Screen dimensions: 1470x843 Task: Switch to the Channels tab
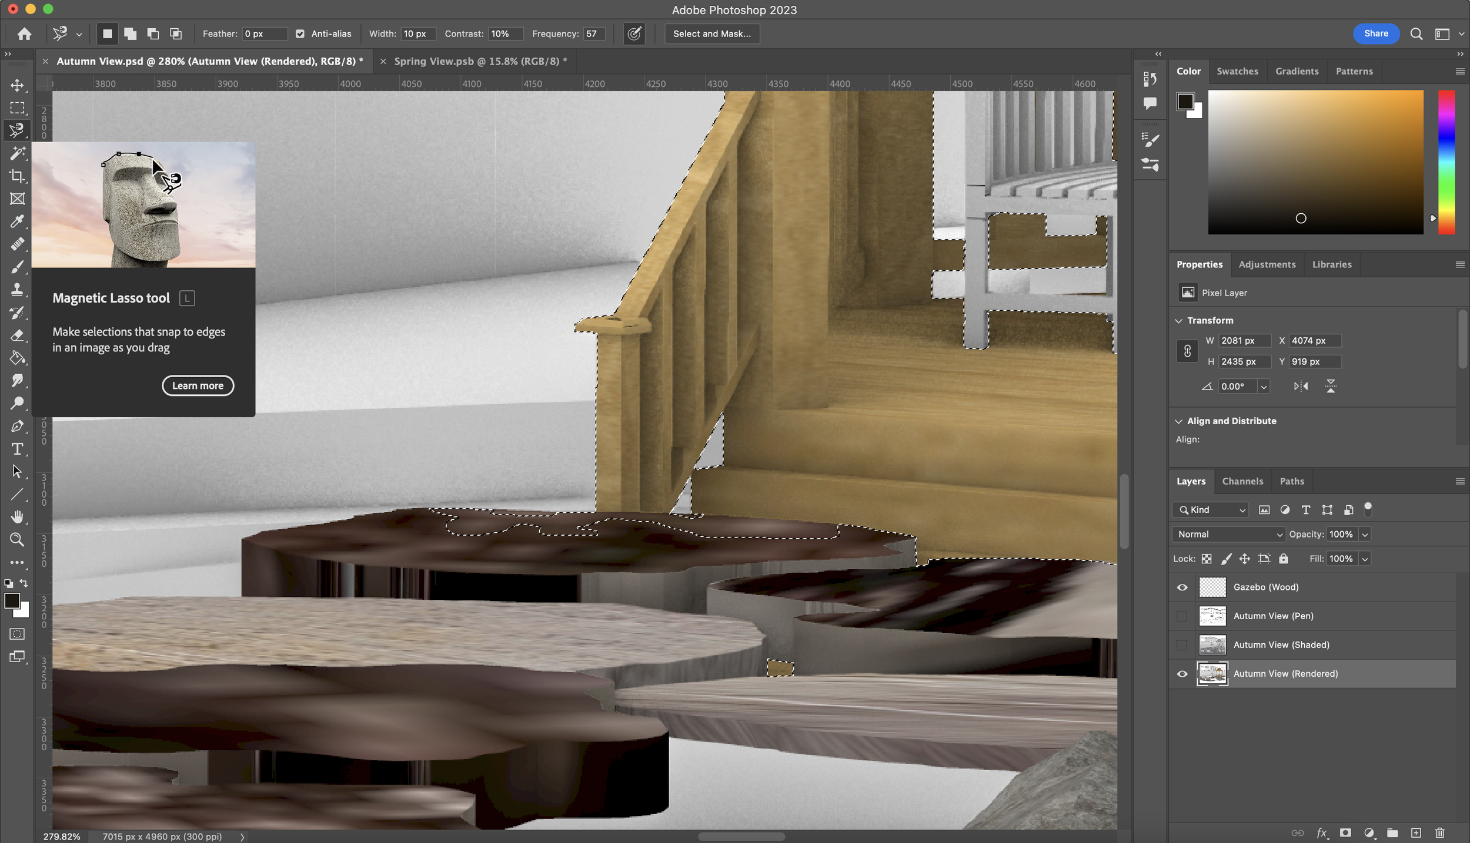click(x=1242, y=481)
